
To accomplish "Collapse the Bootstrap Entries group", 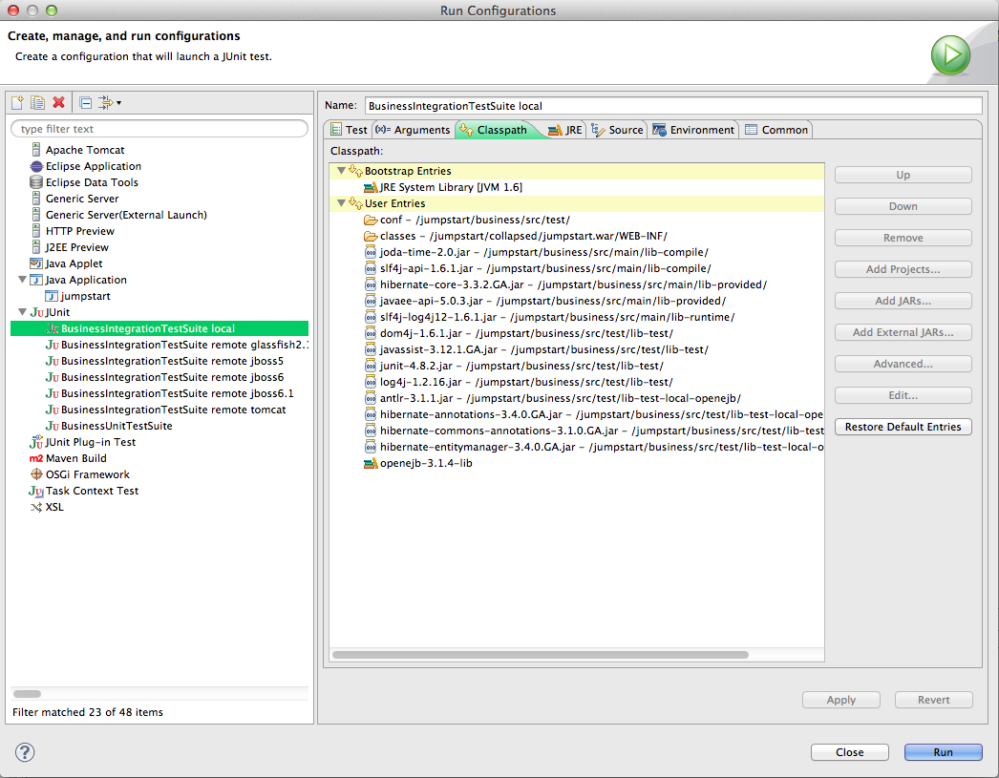I will pos(341,171).
